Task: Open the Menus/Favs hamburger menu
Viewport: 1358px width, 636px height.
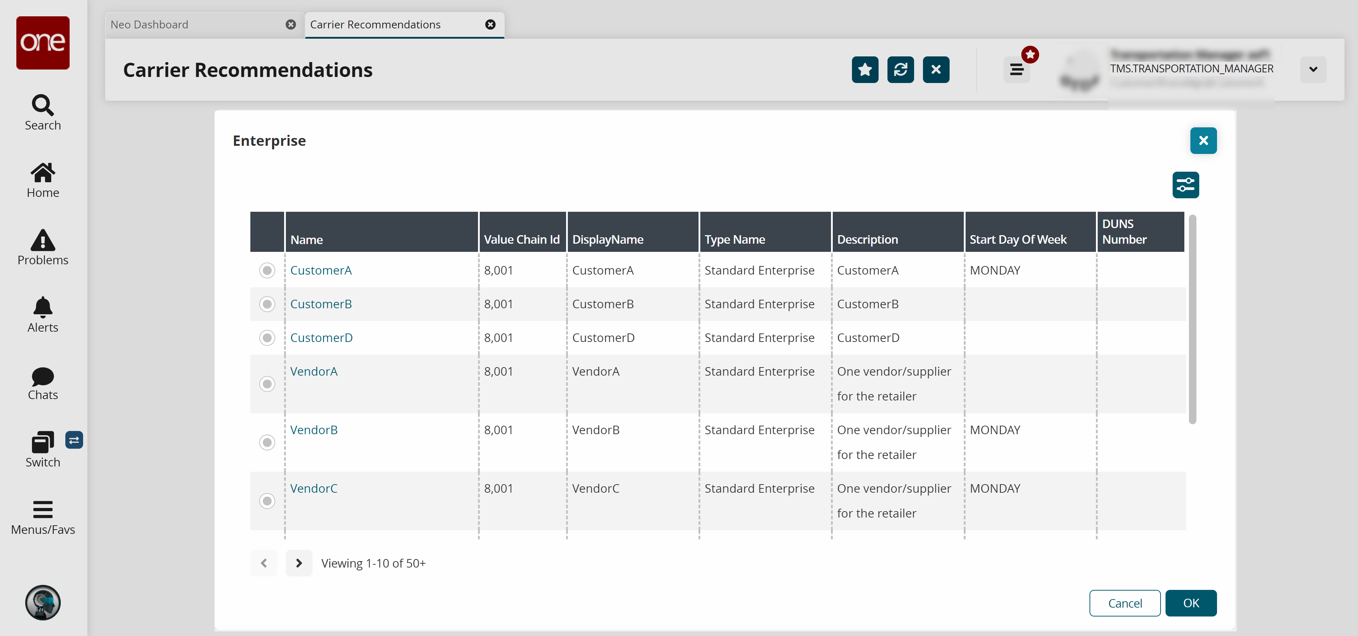Action: click(43, 518)
